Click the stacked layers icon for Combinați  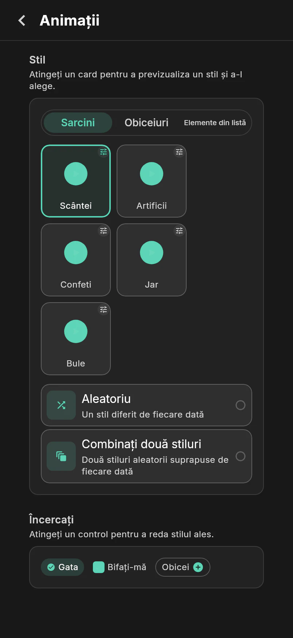(61, 456)
